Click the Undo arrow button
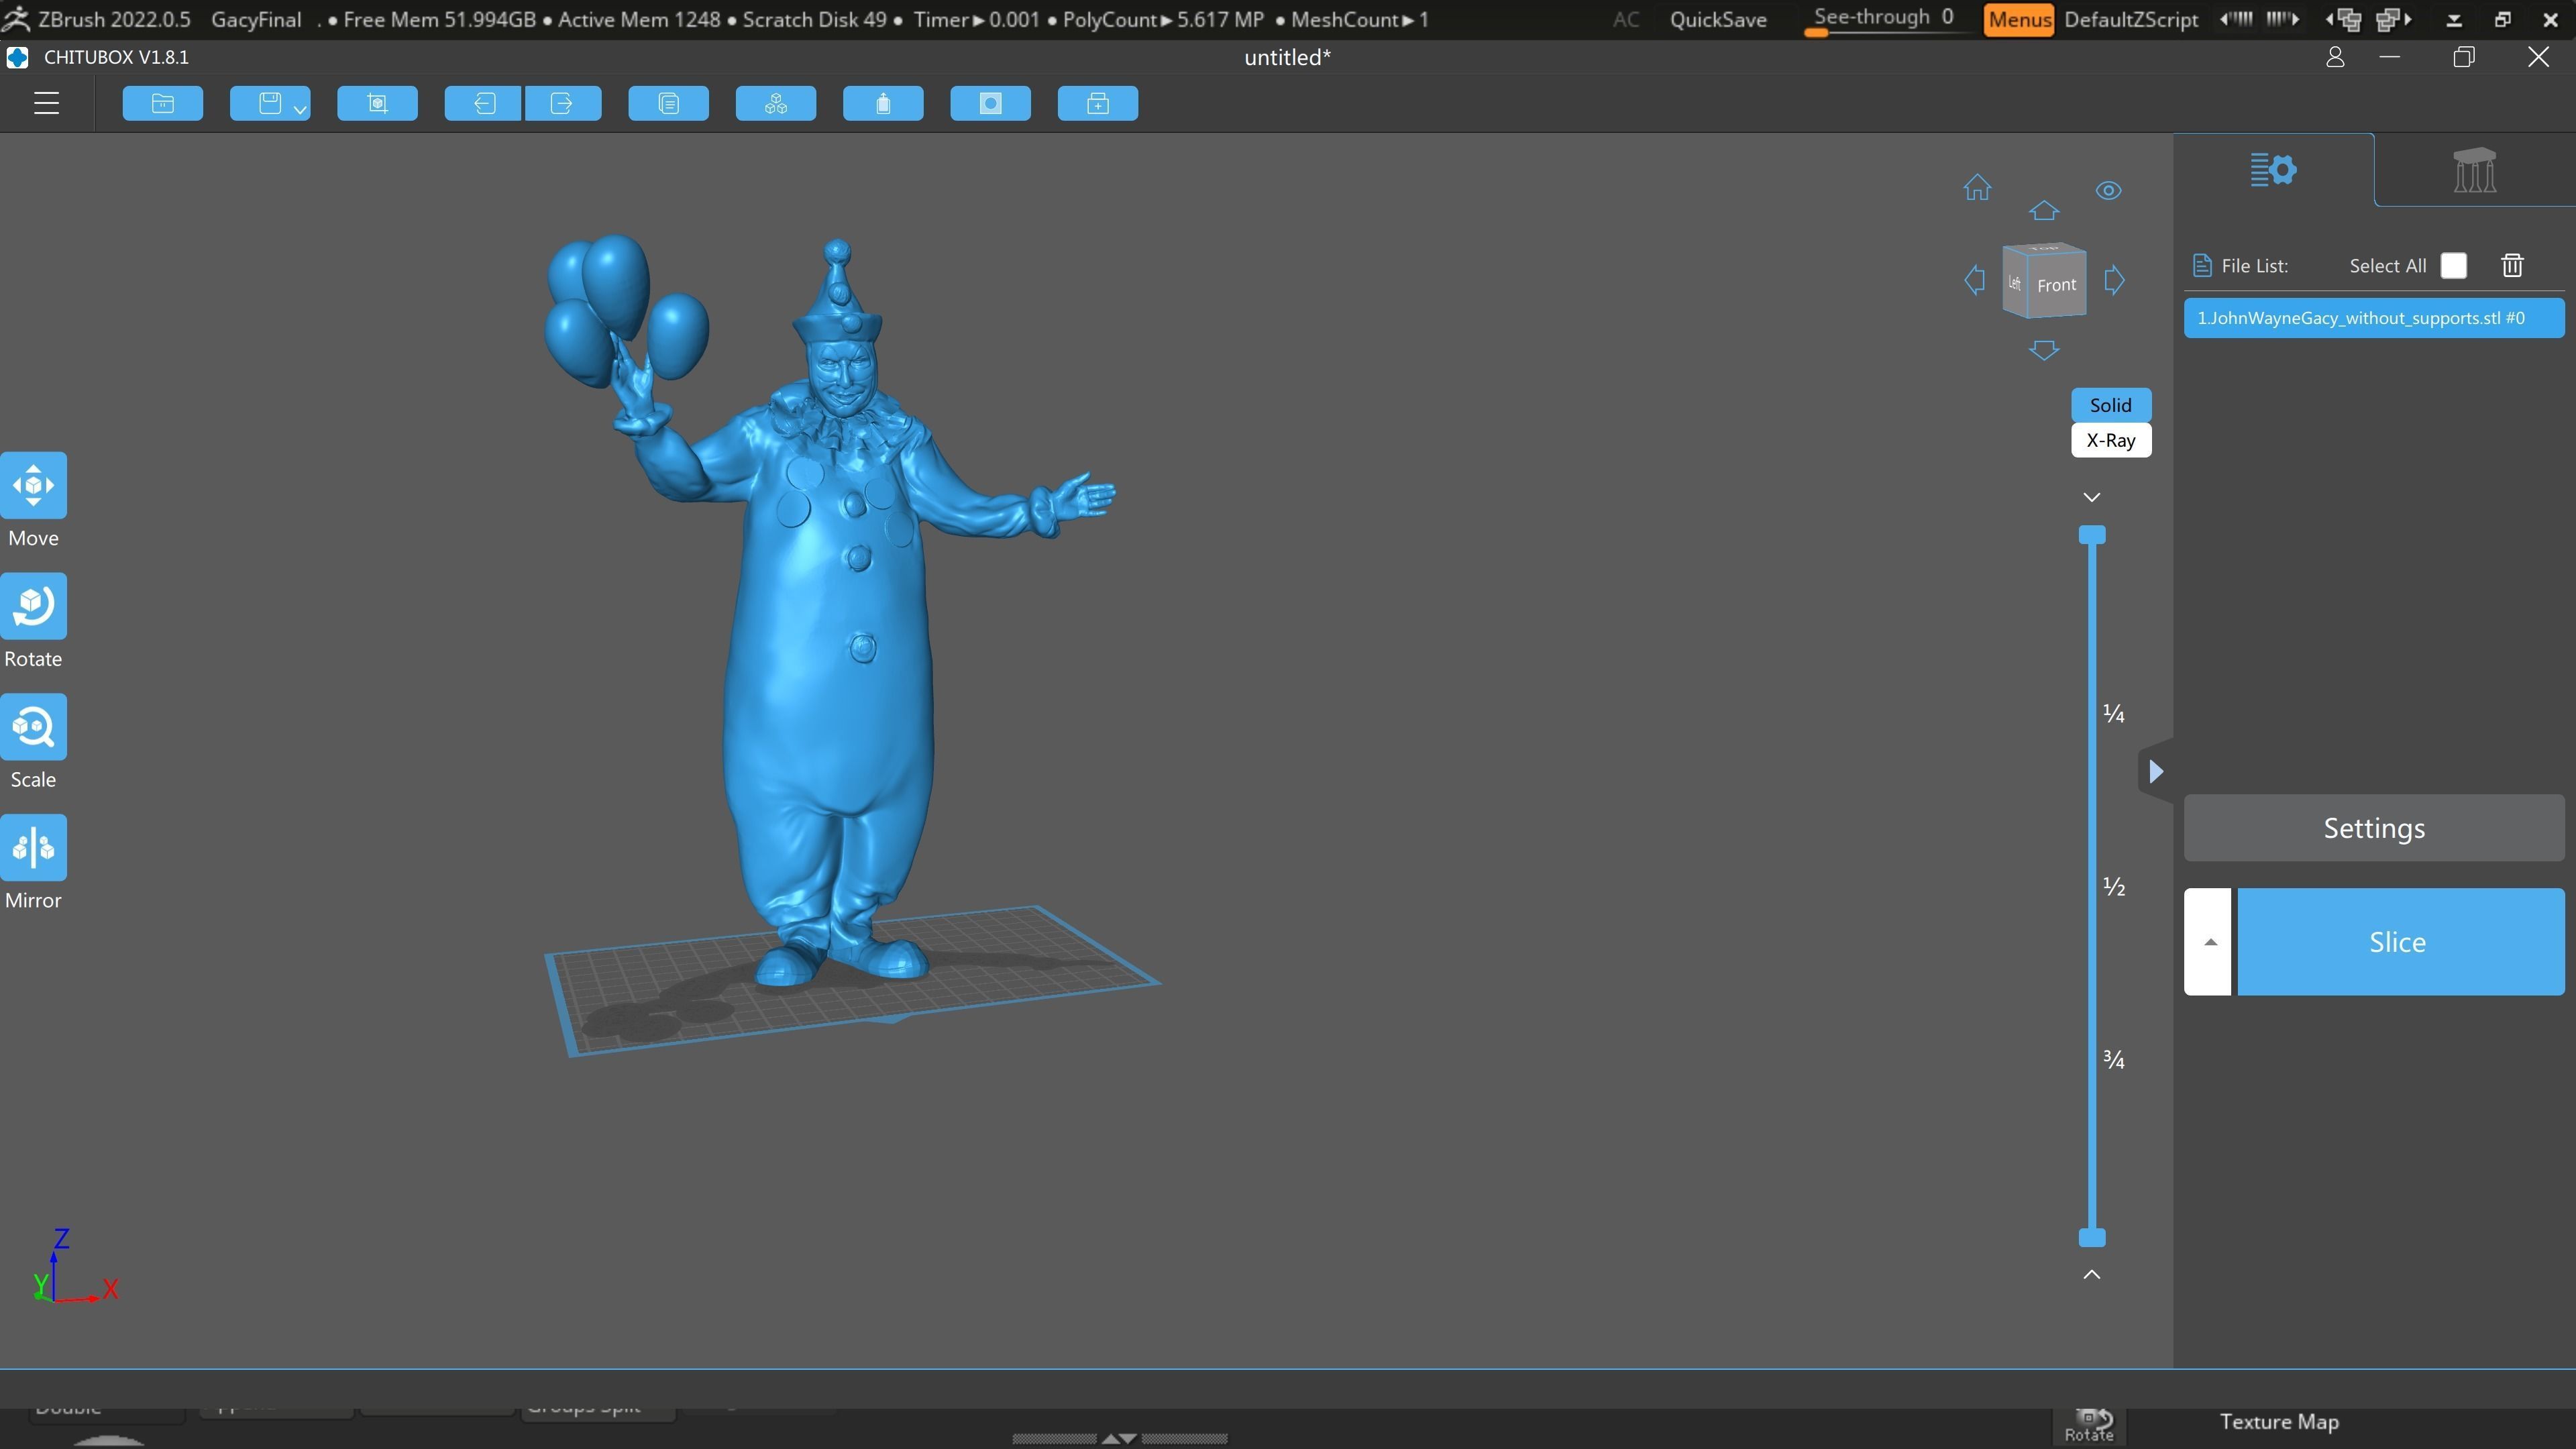 click(484, 103)
